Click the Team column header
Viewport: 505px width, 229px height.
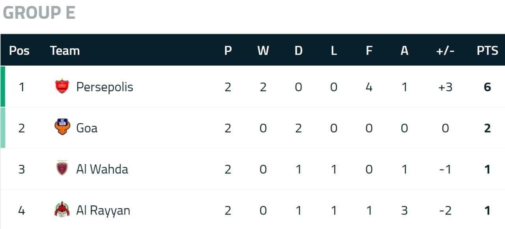65,50
